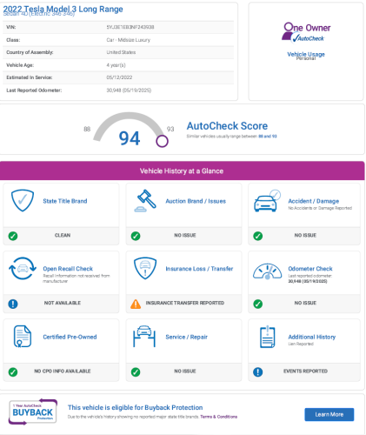This screenshot has width=366, height=435.
Task: Click the State Title Brand shield icon
Action: (23, 200)
